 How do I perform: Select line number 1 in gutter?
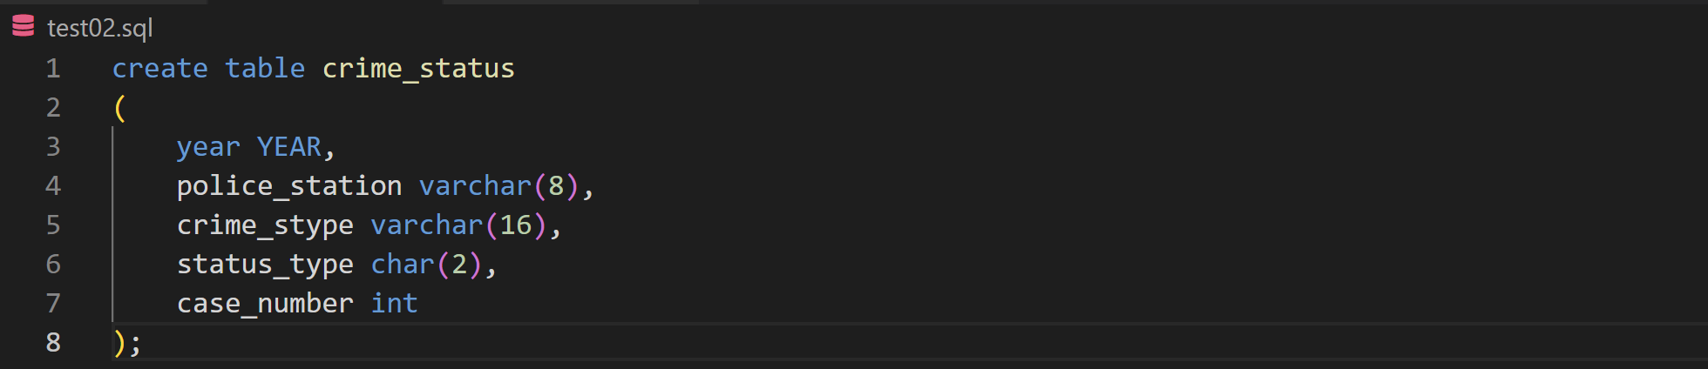click(53, 68)
